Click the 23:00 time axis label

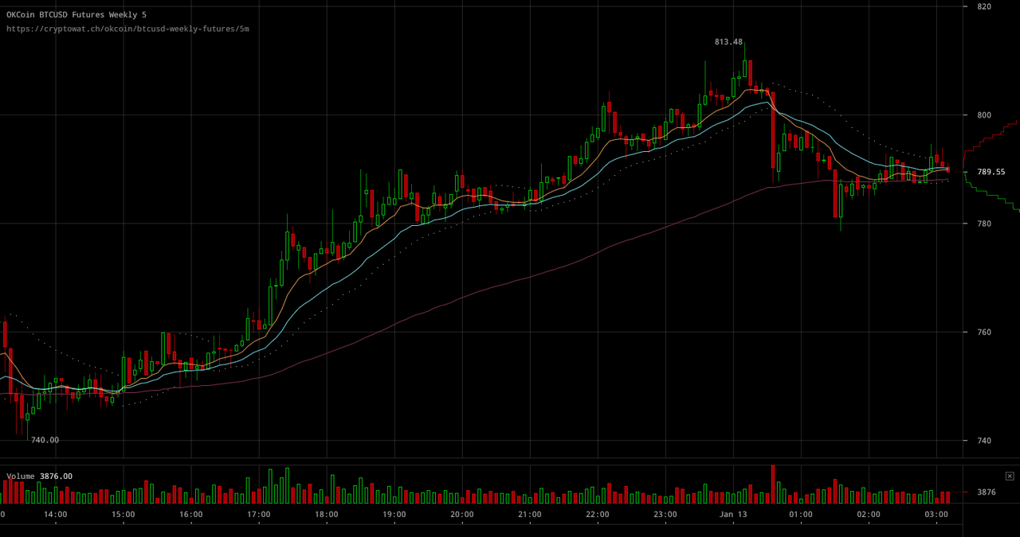(x=665, y=514)
